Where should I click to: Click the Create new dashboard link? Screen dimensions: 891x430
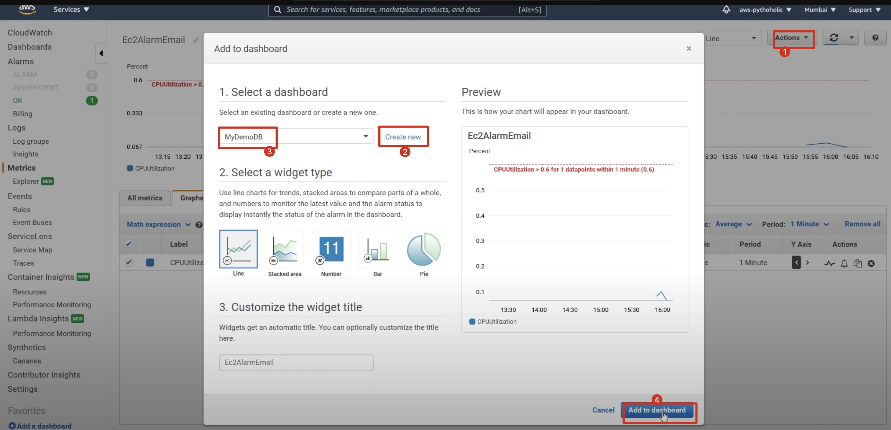pyautogui.click(x=403, y=137)
